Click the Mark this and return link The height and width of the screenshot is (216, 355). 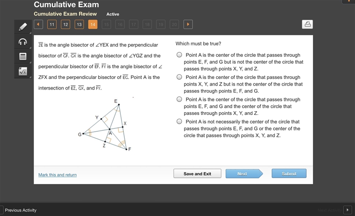click(x=58, y=175)
